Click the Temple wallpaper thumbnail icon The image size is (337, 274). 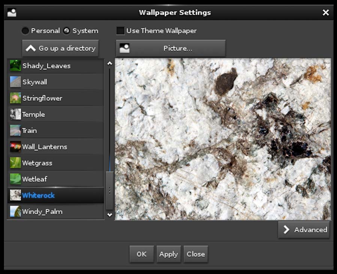click(x=15, y=115)
